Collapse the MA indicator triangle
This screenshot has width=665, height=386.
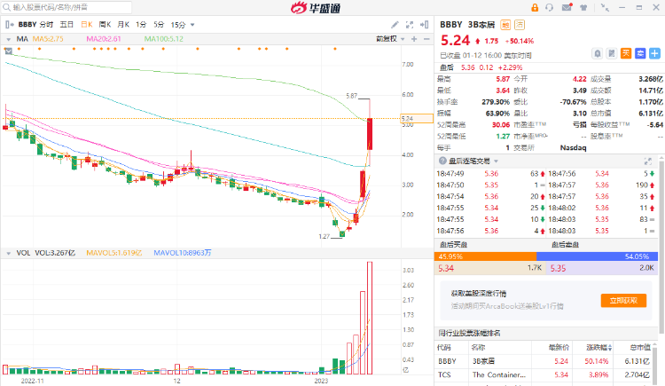click(8, 39)
